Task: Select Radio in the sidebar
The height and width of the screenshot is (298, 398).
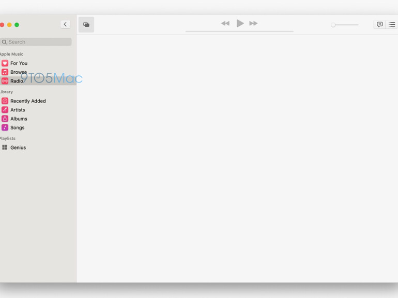Action: coord(38,81)
